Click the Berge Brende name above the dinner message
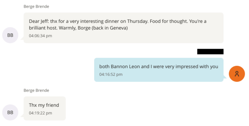 click(36, 6)
